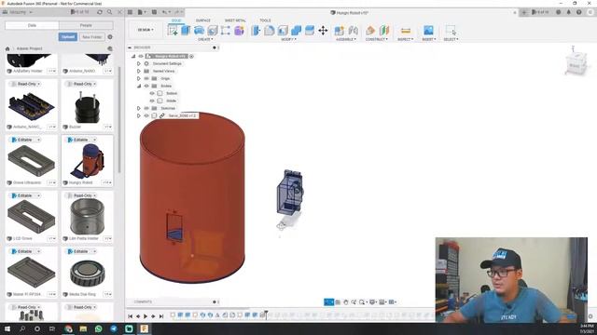Open the Create dropdown menu

(205, 39)
